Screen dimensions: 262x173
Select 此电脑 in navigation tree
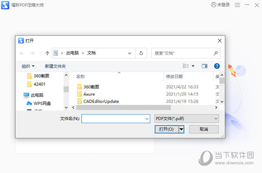coord(34,95)
